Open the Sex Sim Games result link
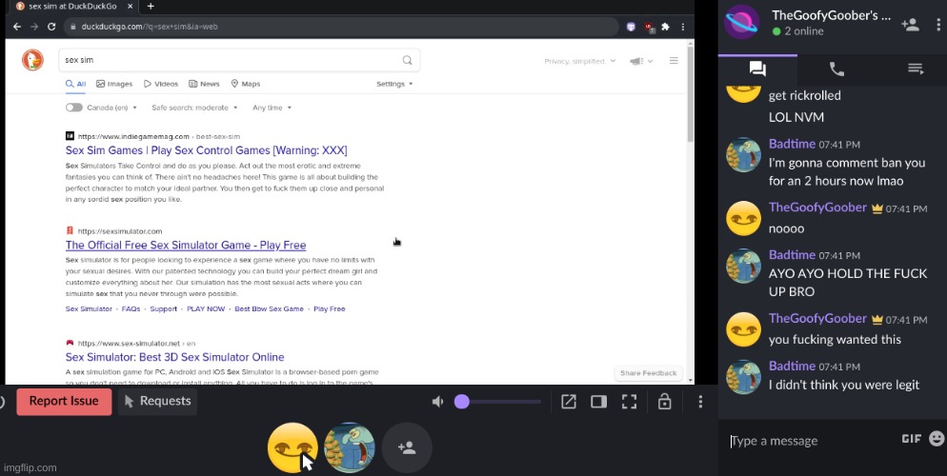 tap(206, 150)
